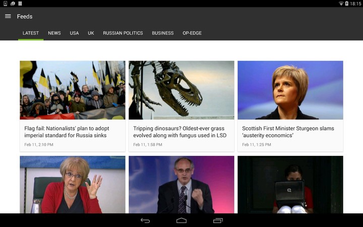
Task: Tap the Sturgeon portrait thumbnail
Action: [x=290, y=90]
